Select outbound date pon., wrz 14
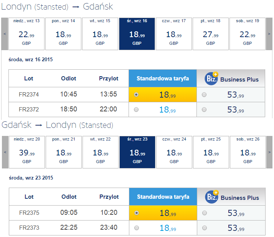 pyautogui.click(x=63, y=34)
